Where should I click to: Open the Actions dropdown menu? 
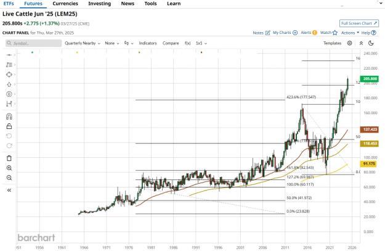350,33
